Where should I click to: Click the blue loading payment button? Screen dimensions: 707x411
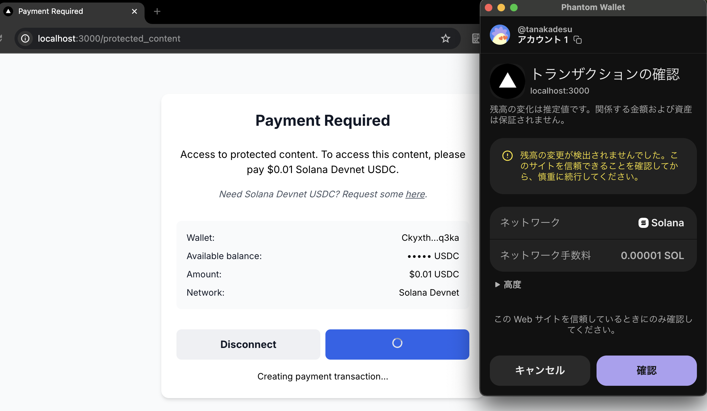397,344
